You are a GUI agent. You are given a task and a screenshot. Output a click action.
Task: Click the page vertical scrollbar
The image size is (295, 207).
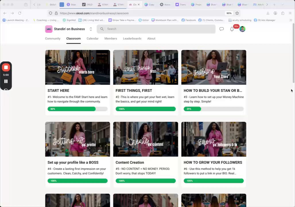coord(293,53)
